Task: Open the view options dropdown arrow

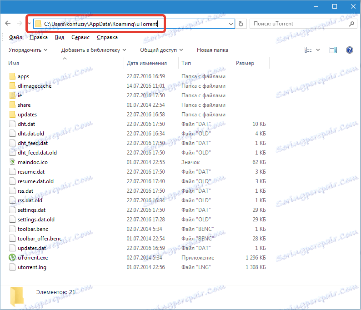Action: pyautogui.click(x=318, y=50)
